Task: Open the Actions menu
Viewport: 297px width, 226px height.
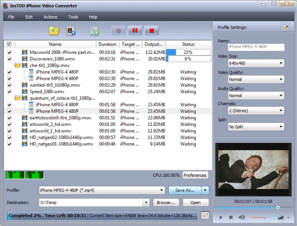Action: 50,17
